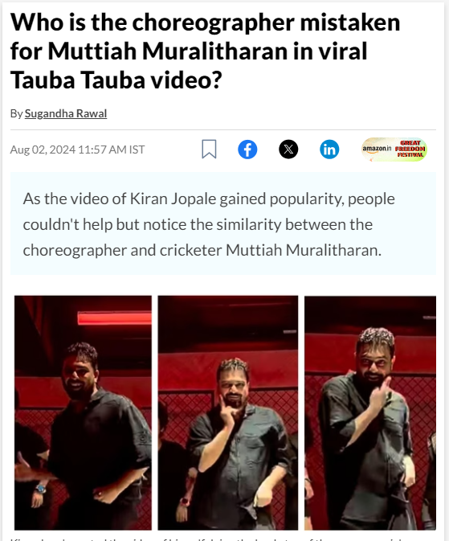Click the article headline about the choreographer

point(205,51)
